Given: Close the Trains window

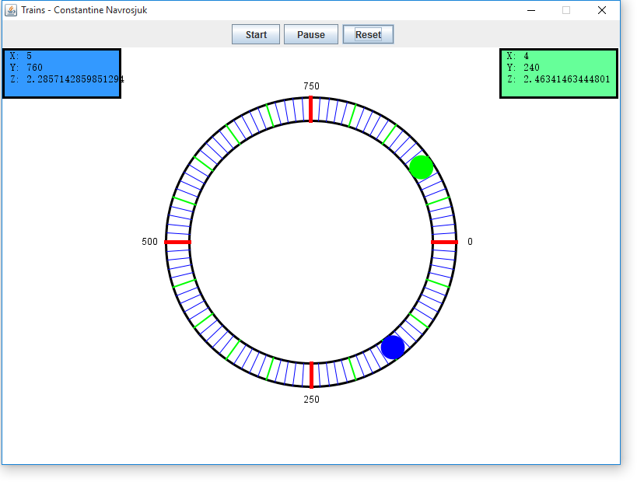Looking at the screenshot, I should pyautogui.click(x=601, y=10).
